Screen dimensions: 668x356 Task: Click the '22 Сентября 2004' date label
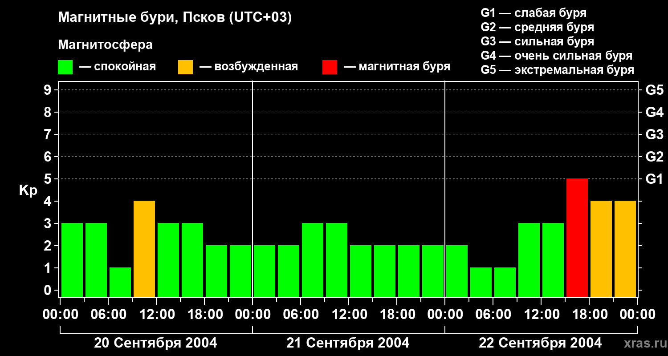[x=540, y=343]
